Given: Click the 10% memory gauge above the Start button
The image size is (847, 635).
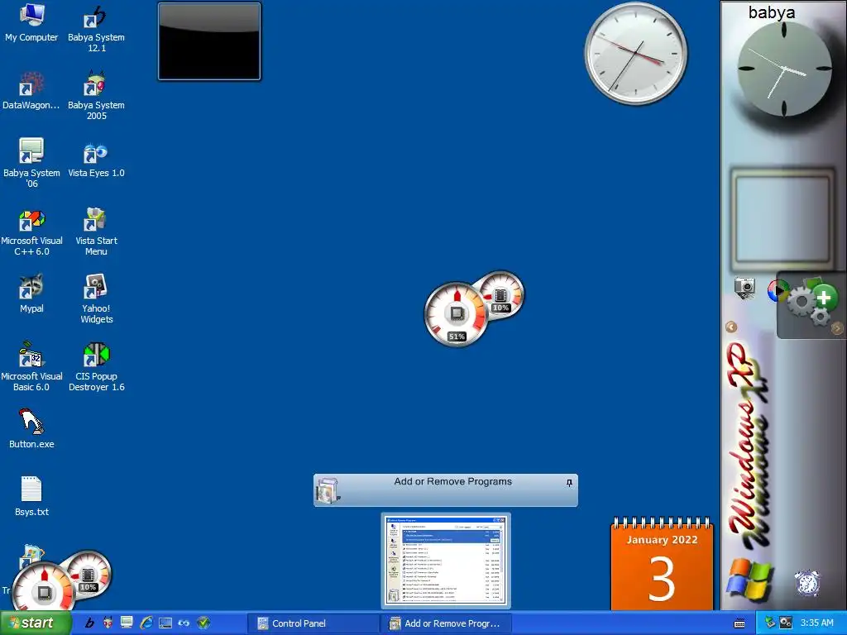Looking at the screenshot, I should 89,575.
